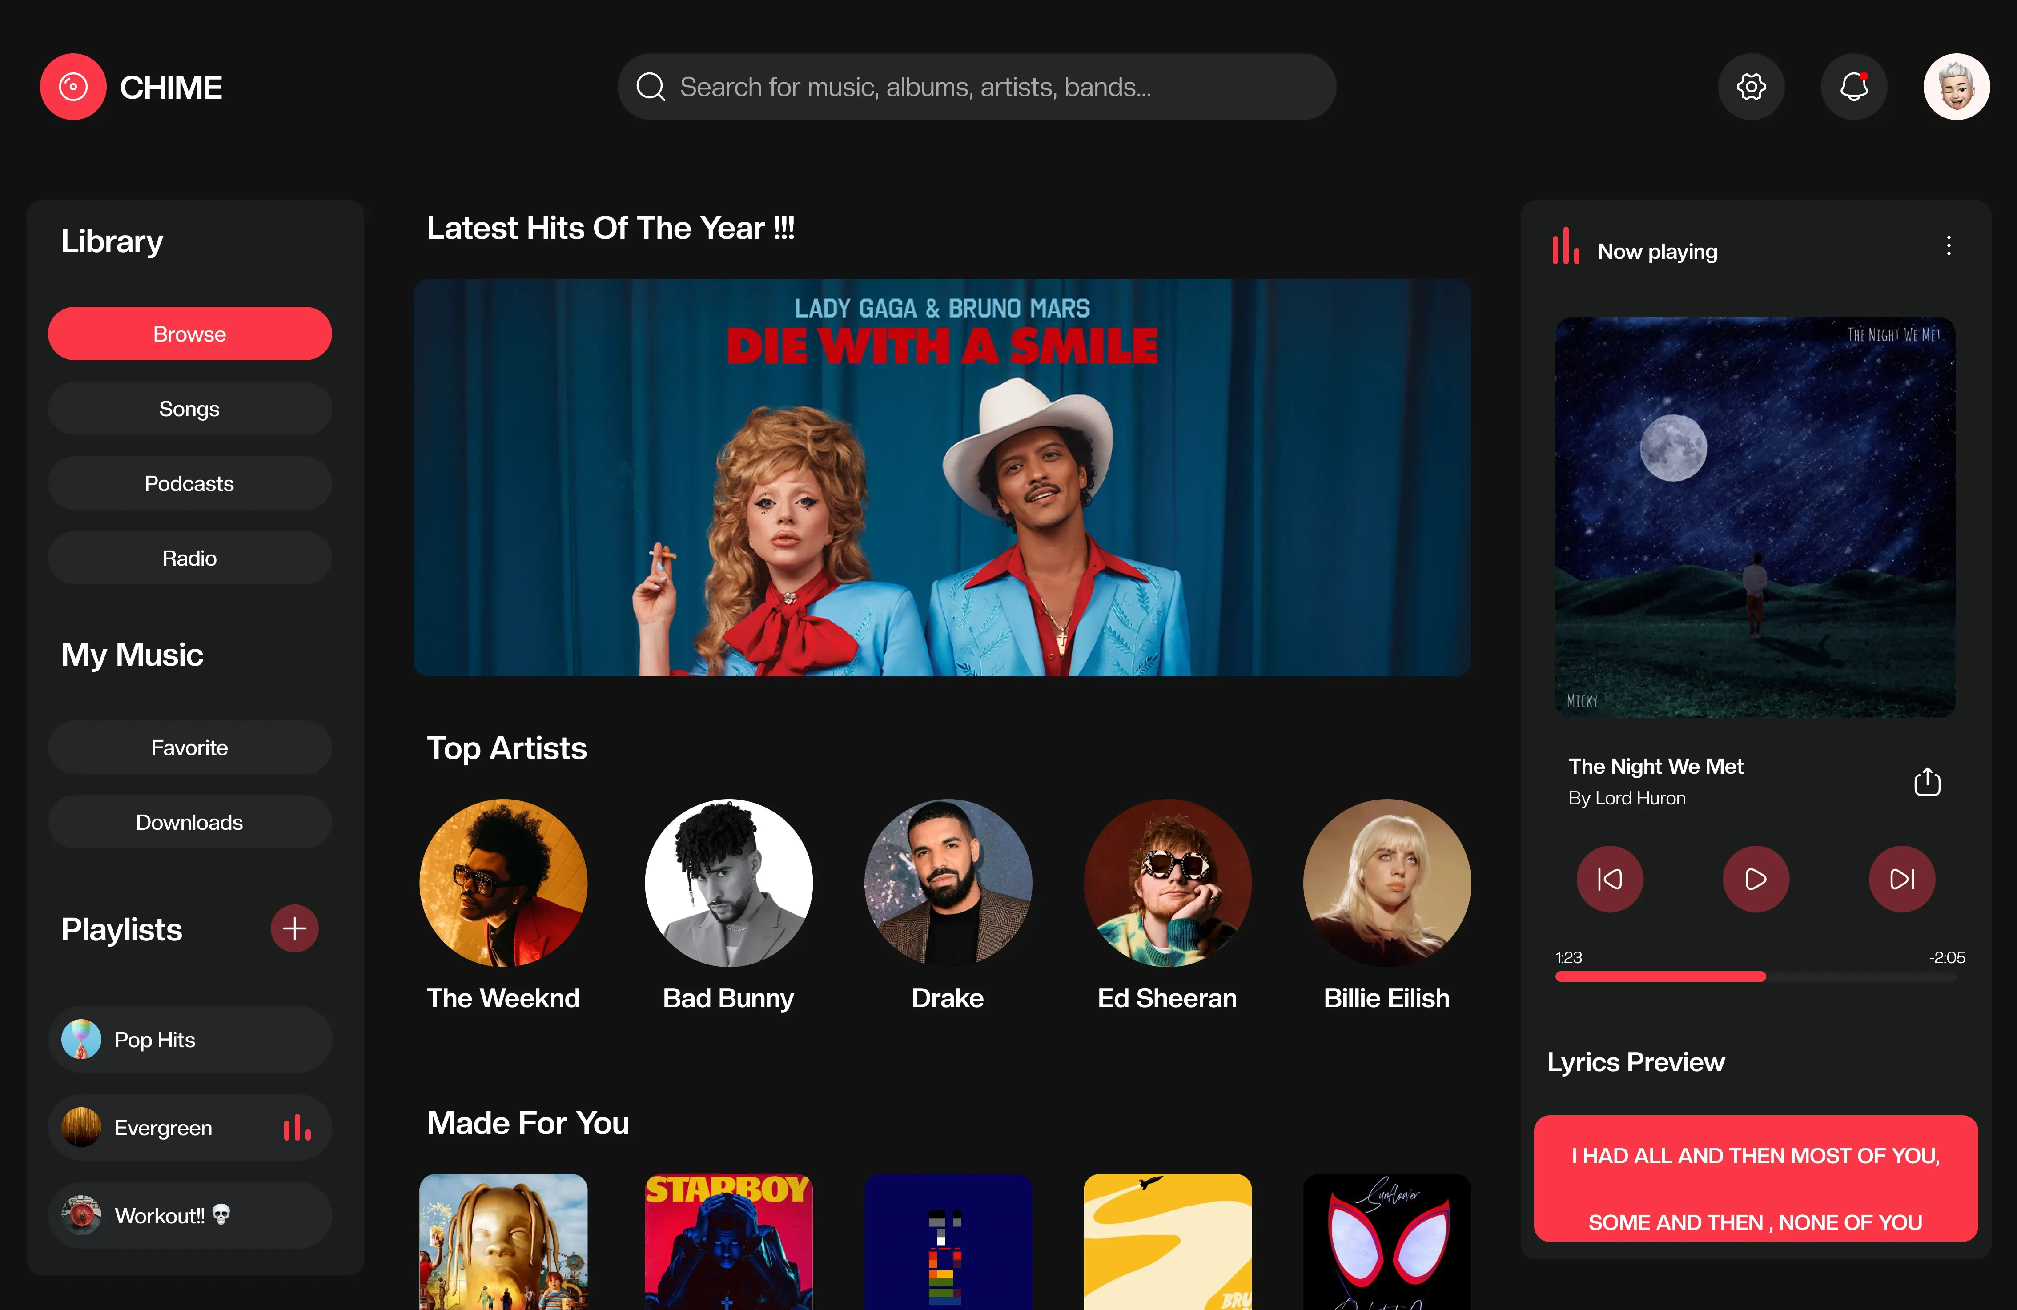Open settings via the gear icon

click(1751, 87)
